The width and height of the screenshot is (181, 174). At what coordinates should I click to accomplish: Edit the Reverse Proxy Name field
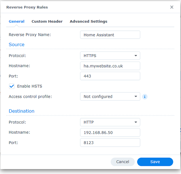(110, 35)
